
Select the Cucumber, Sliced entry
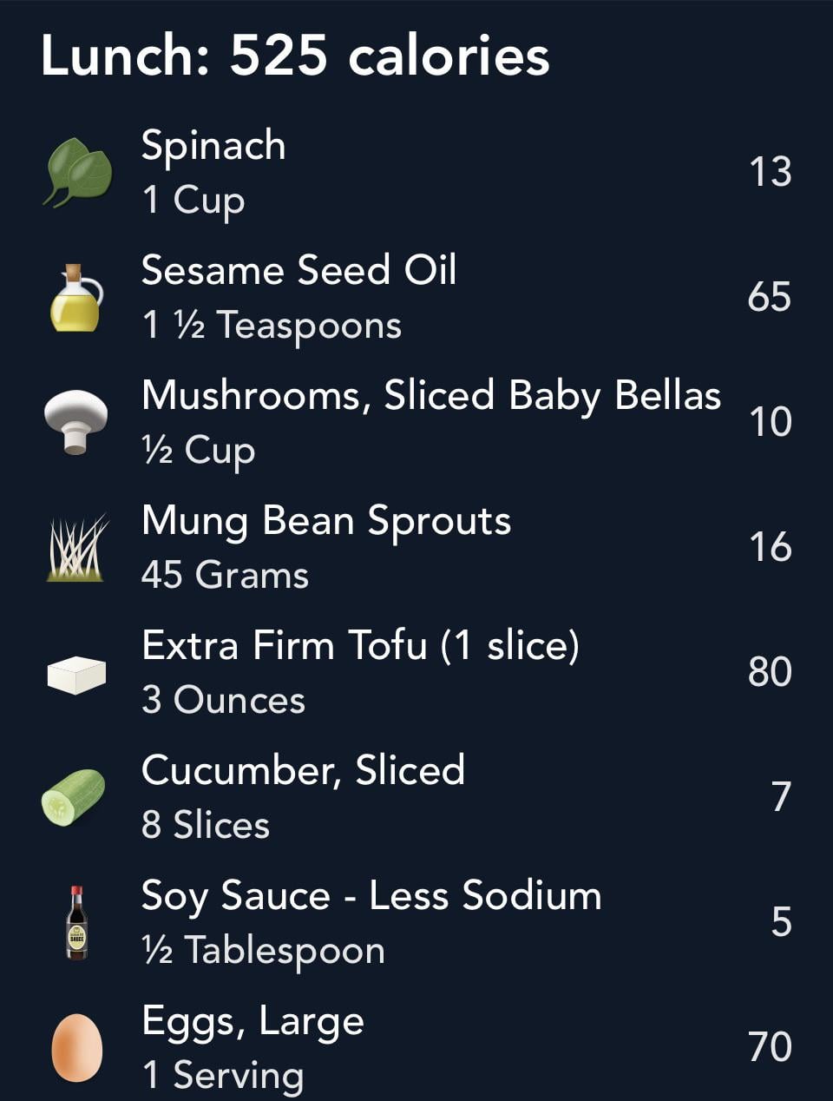click(416, 797)
